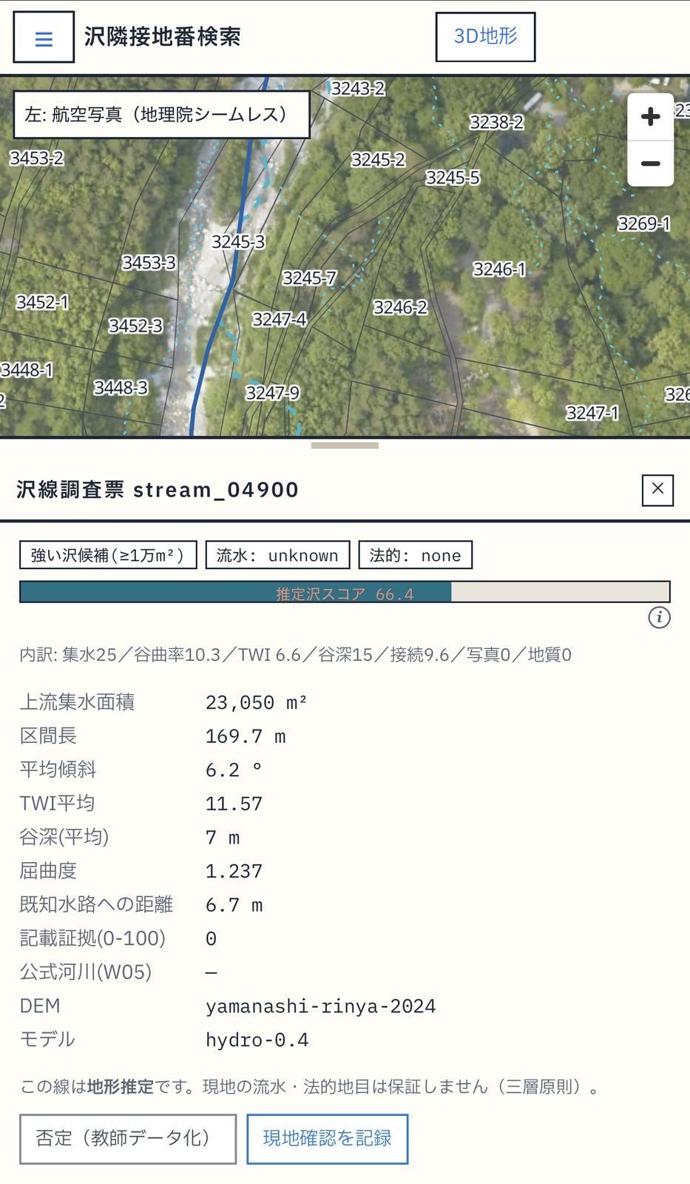The height and width of the screenshot is (1184, 690).
Task: Click the 公式河川(W05) label
Action: [86, 972]
